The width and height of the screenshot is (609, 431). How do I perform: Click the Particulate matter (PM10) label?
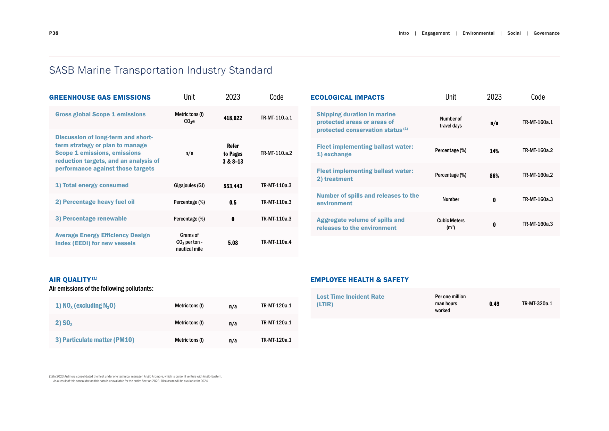coord(95,340)
